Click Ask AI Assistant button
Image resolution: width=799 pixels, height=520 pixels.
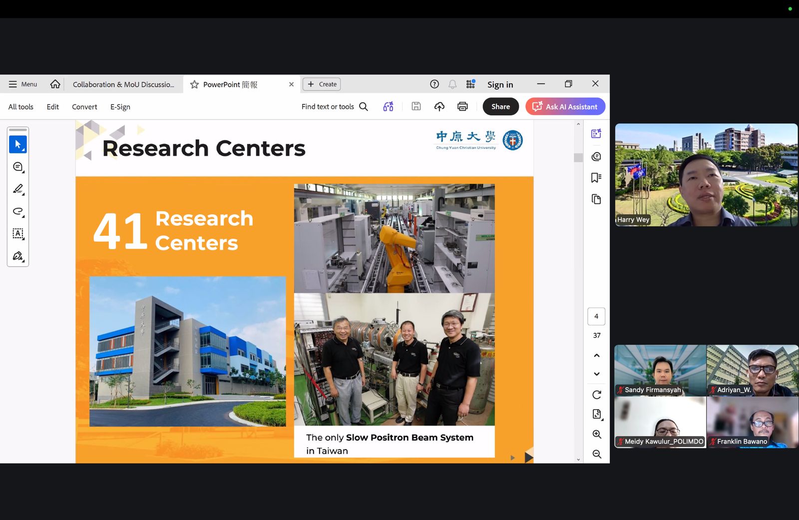pyautogui.click(x=565, y=106)
